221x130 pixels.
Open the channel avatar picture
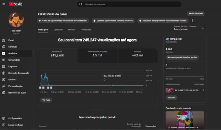[x=16, y=19]
